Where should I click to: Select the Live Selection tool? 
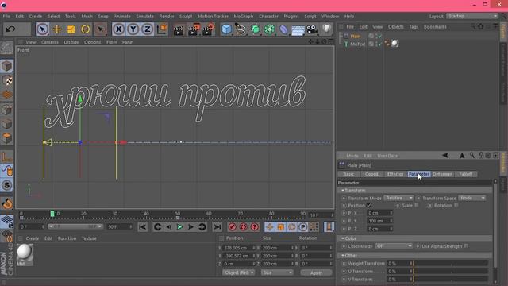pos(42,29)
